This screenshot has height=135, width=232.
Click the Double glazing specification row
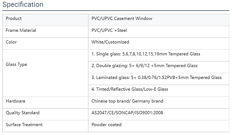[x=159, y=67]
